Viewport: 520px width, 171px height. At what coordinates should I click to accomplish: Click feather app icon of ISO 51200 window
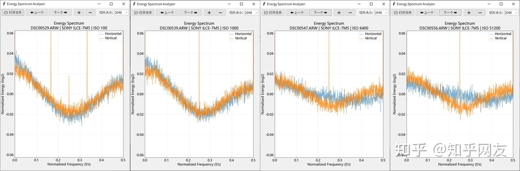(394, 4)
